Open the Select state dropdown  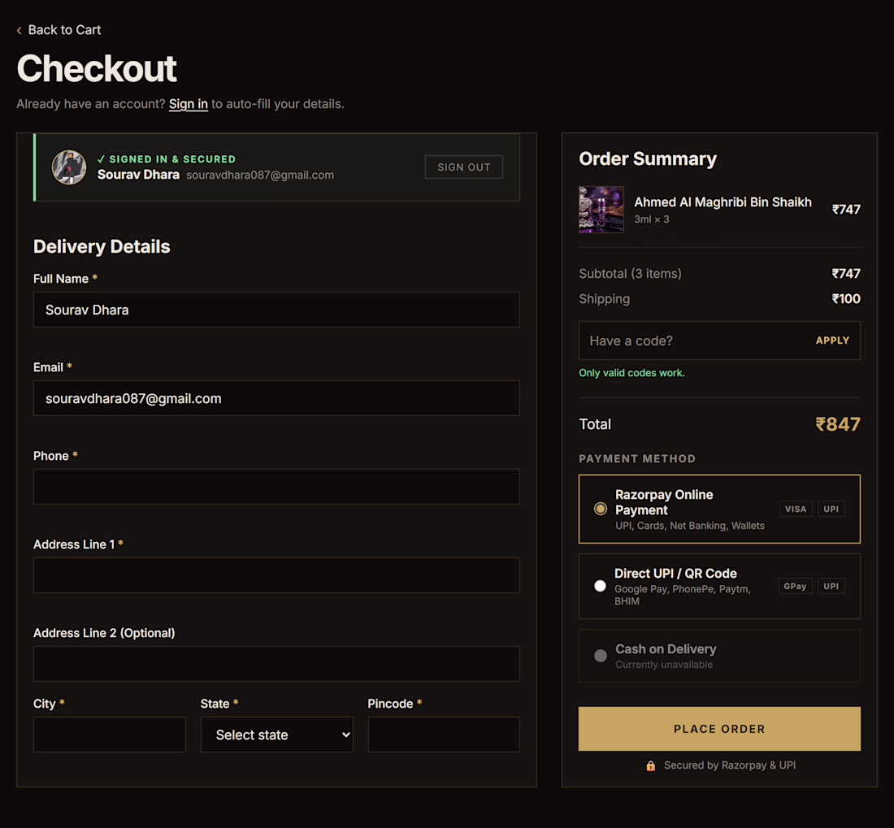[x=277, y=735]
